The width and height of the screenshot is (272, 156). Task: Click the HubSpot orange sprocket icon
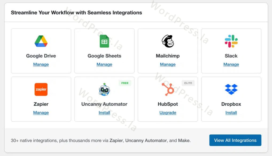coord(168,89)
